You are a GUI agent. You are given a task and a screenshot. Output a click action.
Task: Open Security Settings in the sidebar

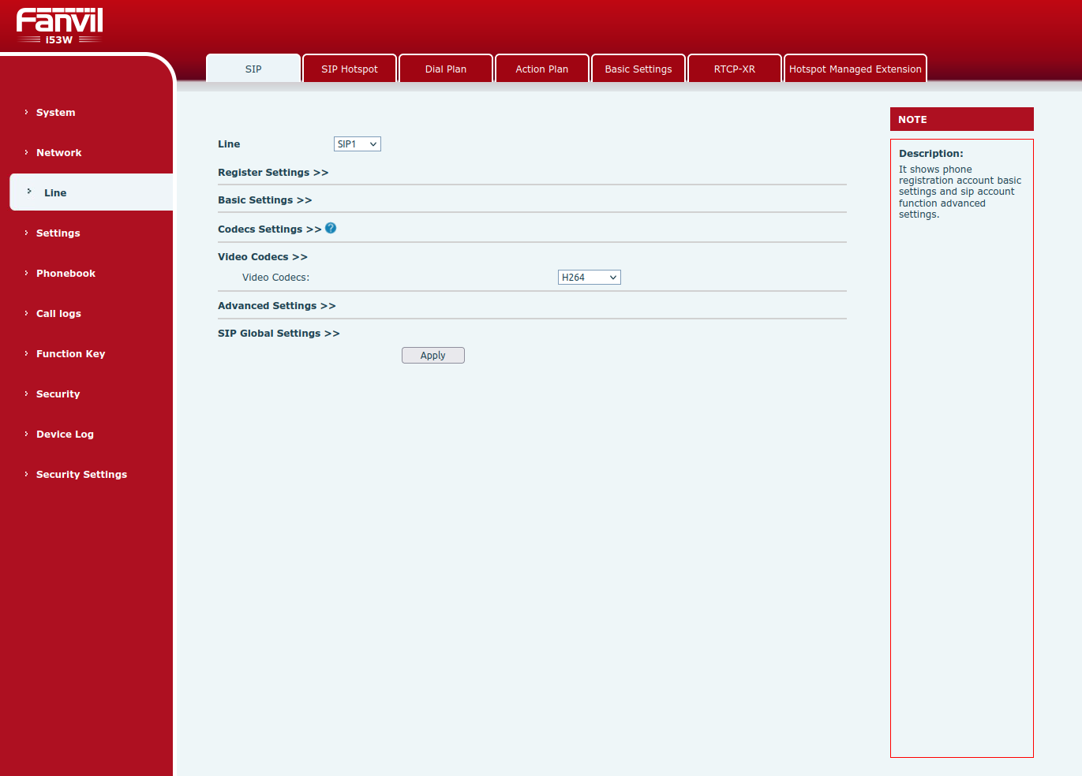(x=81, y=475)
